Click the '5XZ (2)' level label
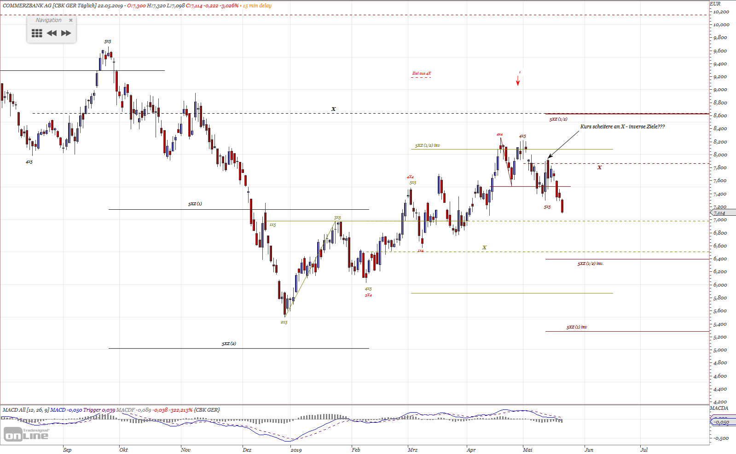Image resolution: width=736 pixels, height=454 pixels. click(229, 344)
